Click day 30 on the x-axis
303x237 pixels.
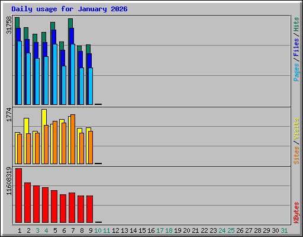coord(275,230)
